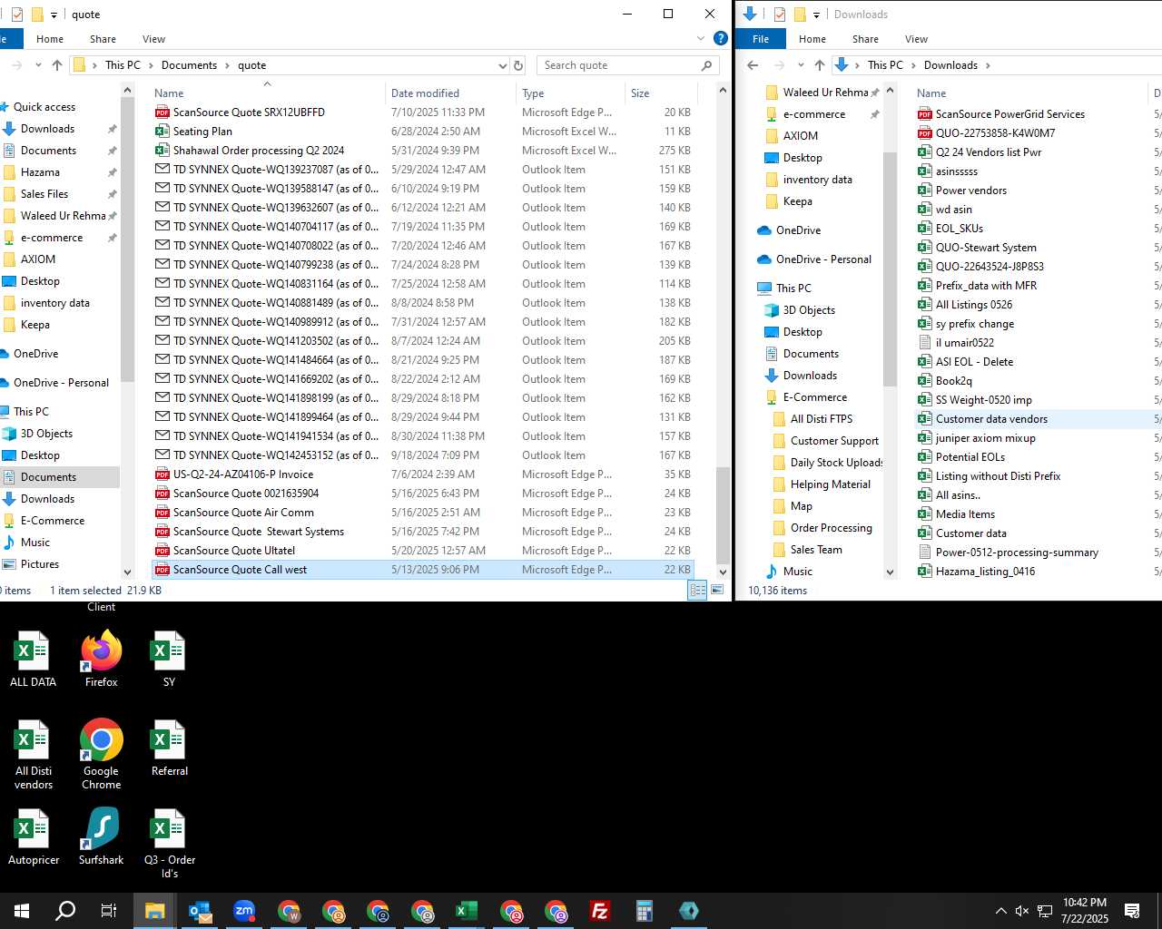Image resolution: width=1162 pixels, height=929 pixels.
Task: Open View tab in Downloads window
Action: (916, 39)
